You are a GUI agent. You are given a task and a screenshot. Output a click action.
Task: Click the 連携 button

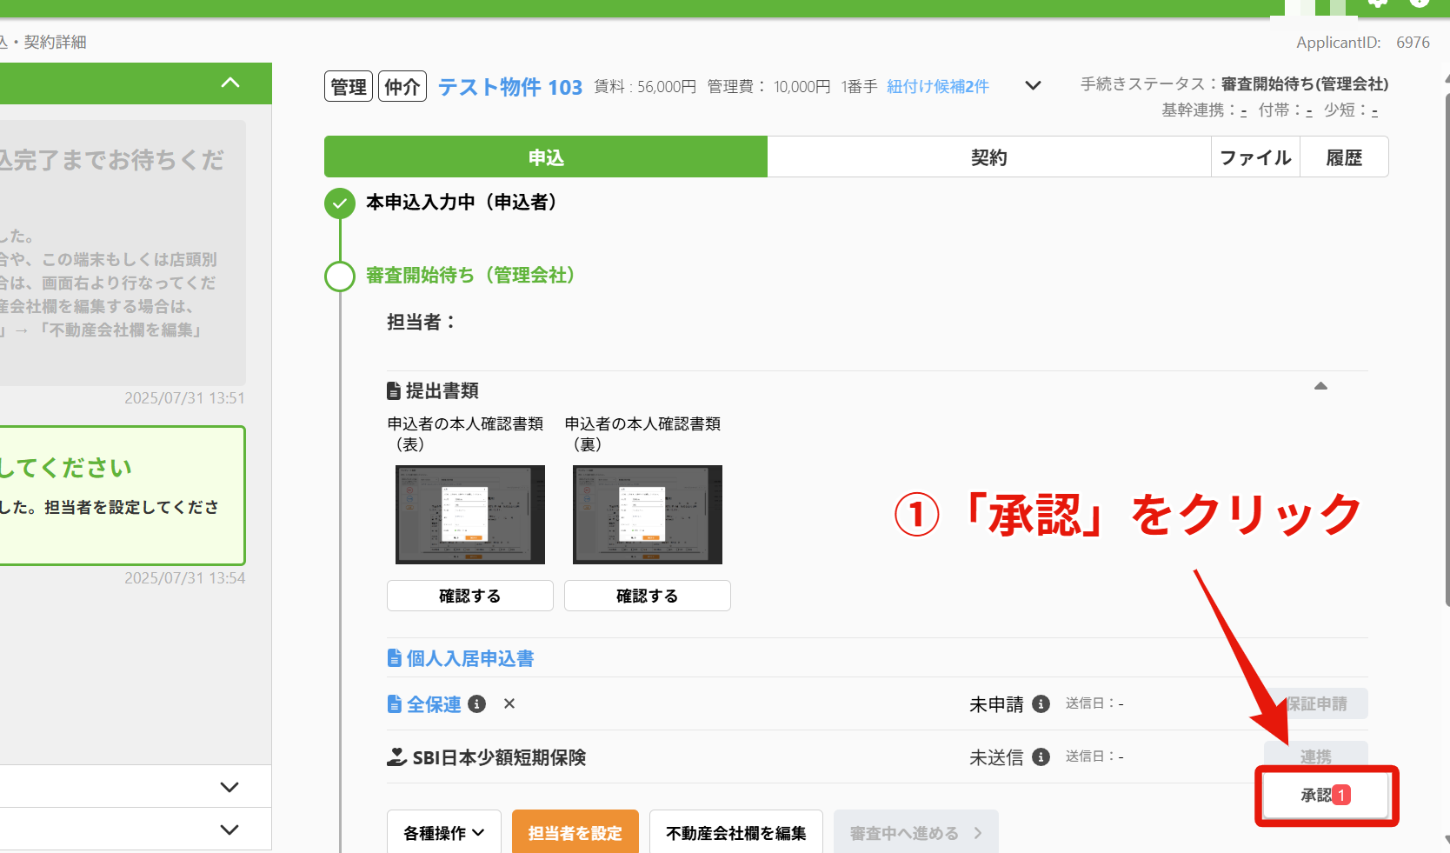(1316, 756)
